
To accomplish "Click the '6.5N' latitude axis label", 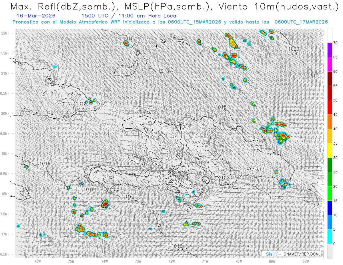I will point(4,254).
